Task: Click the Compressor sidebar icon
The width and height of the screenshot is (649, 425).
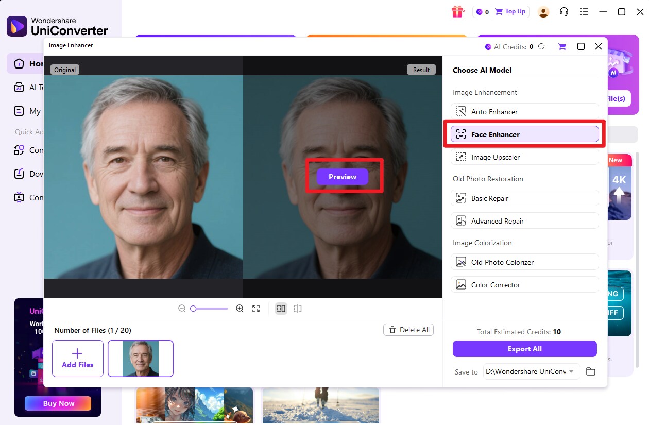Action: (x=19, y=197)
